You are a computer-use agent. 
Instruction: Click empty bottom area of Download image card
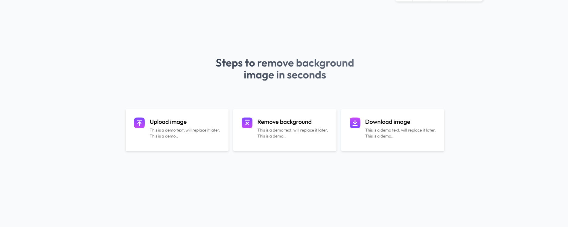point(392,145)
